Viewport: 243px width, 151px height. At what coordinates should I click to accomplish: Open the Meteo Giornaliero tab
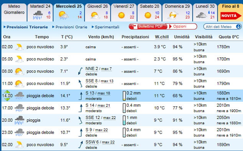pos(14,12)
